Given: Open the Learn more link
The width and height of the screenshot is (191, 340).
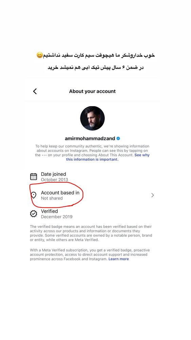Looking at the screenshot, I should [118, 259].
